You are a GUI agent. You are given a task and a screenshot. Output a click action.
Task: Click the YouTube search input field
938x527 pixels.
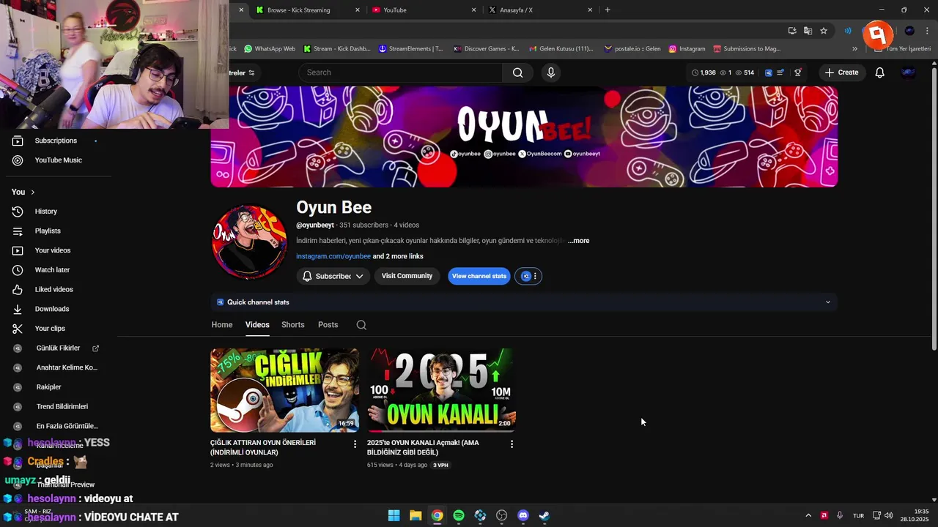[x=400, y=72]
